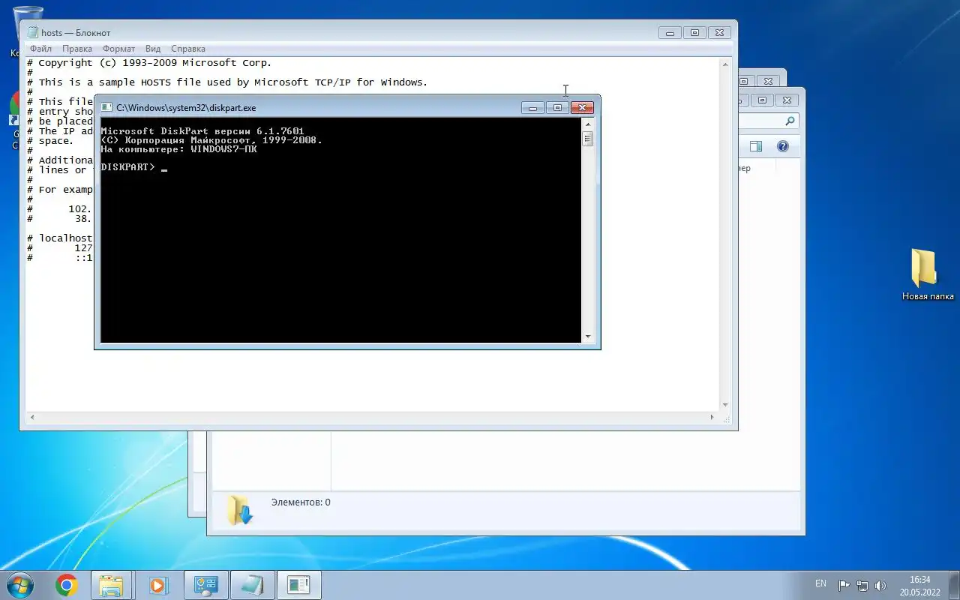Click the Notepad hosts window title icon

(33, 32)
